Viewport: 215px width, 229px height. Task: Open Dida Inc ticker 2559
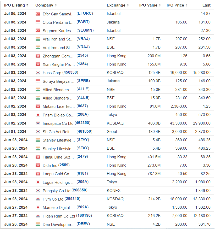[x=64, y=165]
